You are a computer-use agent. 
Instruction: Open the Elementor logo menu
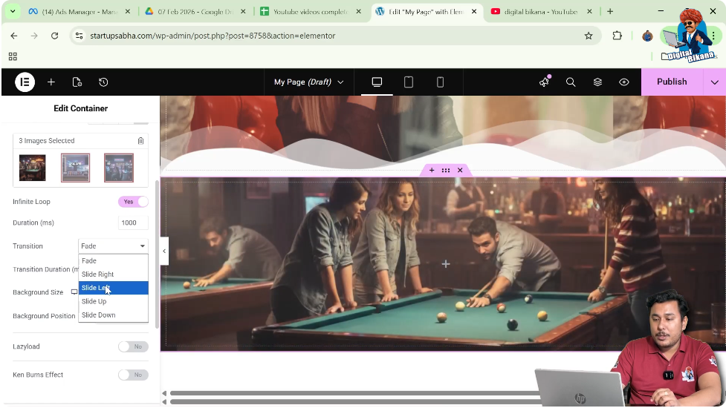pyautogui.click(x=25, y=82)
